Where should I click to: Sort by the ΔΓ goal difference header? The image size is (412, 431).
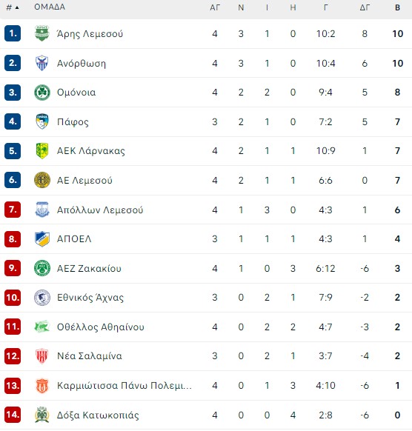pos(365,7)
